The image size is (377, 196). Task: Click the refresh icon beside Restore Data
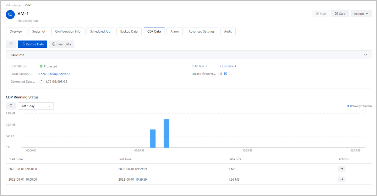(11, 44)
